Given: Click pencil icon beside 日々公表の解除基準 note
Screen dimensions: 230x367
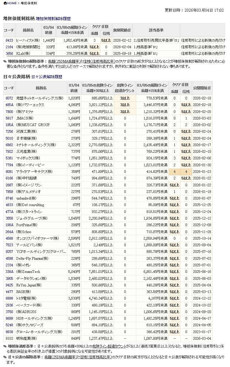Looking at the screenshot, I should (x=5, y=357).
